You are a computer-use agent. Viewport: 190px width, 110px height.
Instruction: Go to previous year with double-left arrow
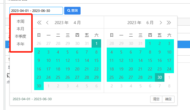[39, 23]
